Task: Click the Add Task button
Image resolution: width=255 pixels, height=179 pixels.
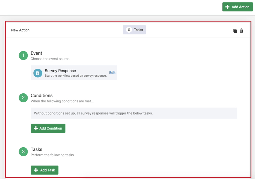Action: click(45, 170)
